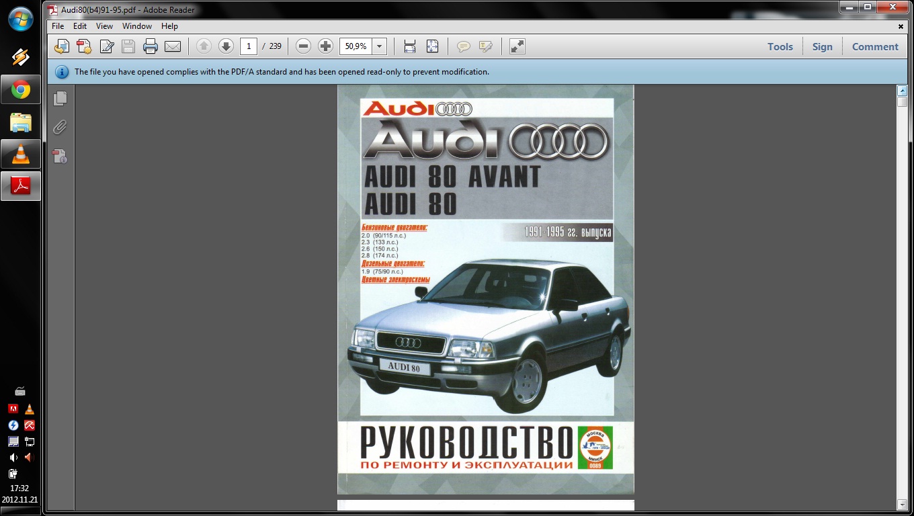Image resolution: width=914 pixels, height=516 pixels.
Task: Open the PDF/A standards panel icon
Action: (x=60, y=157)
